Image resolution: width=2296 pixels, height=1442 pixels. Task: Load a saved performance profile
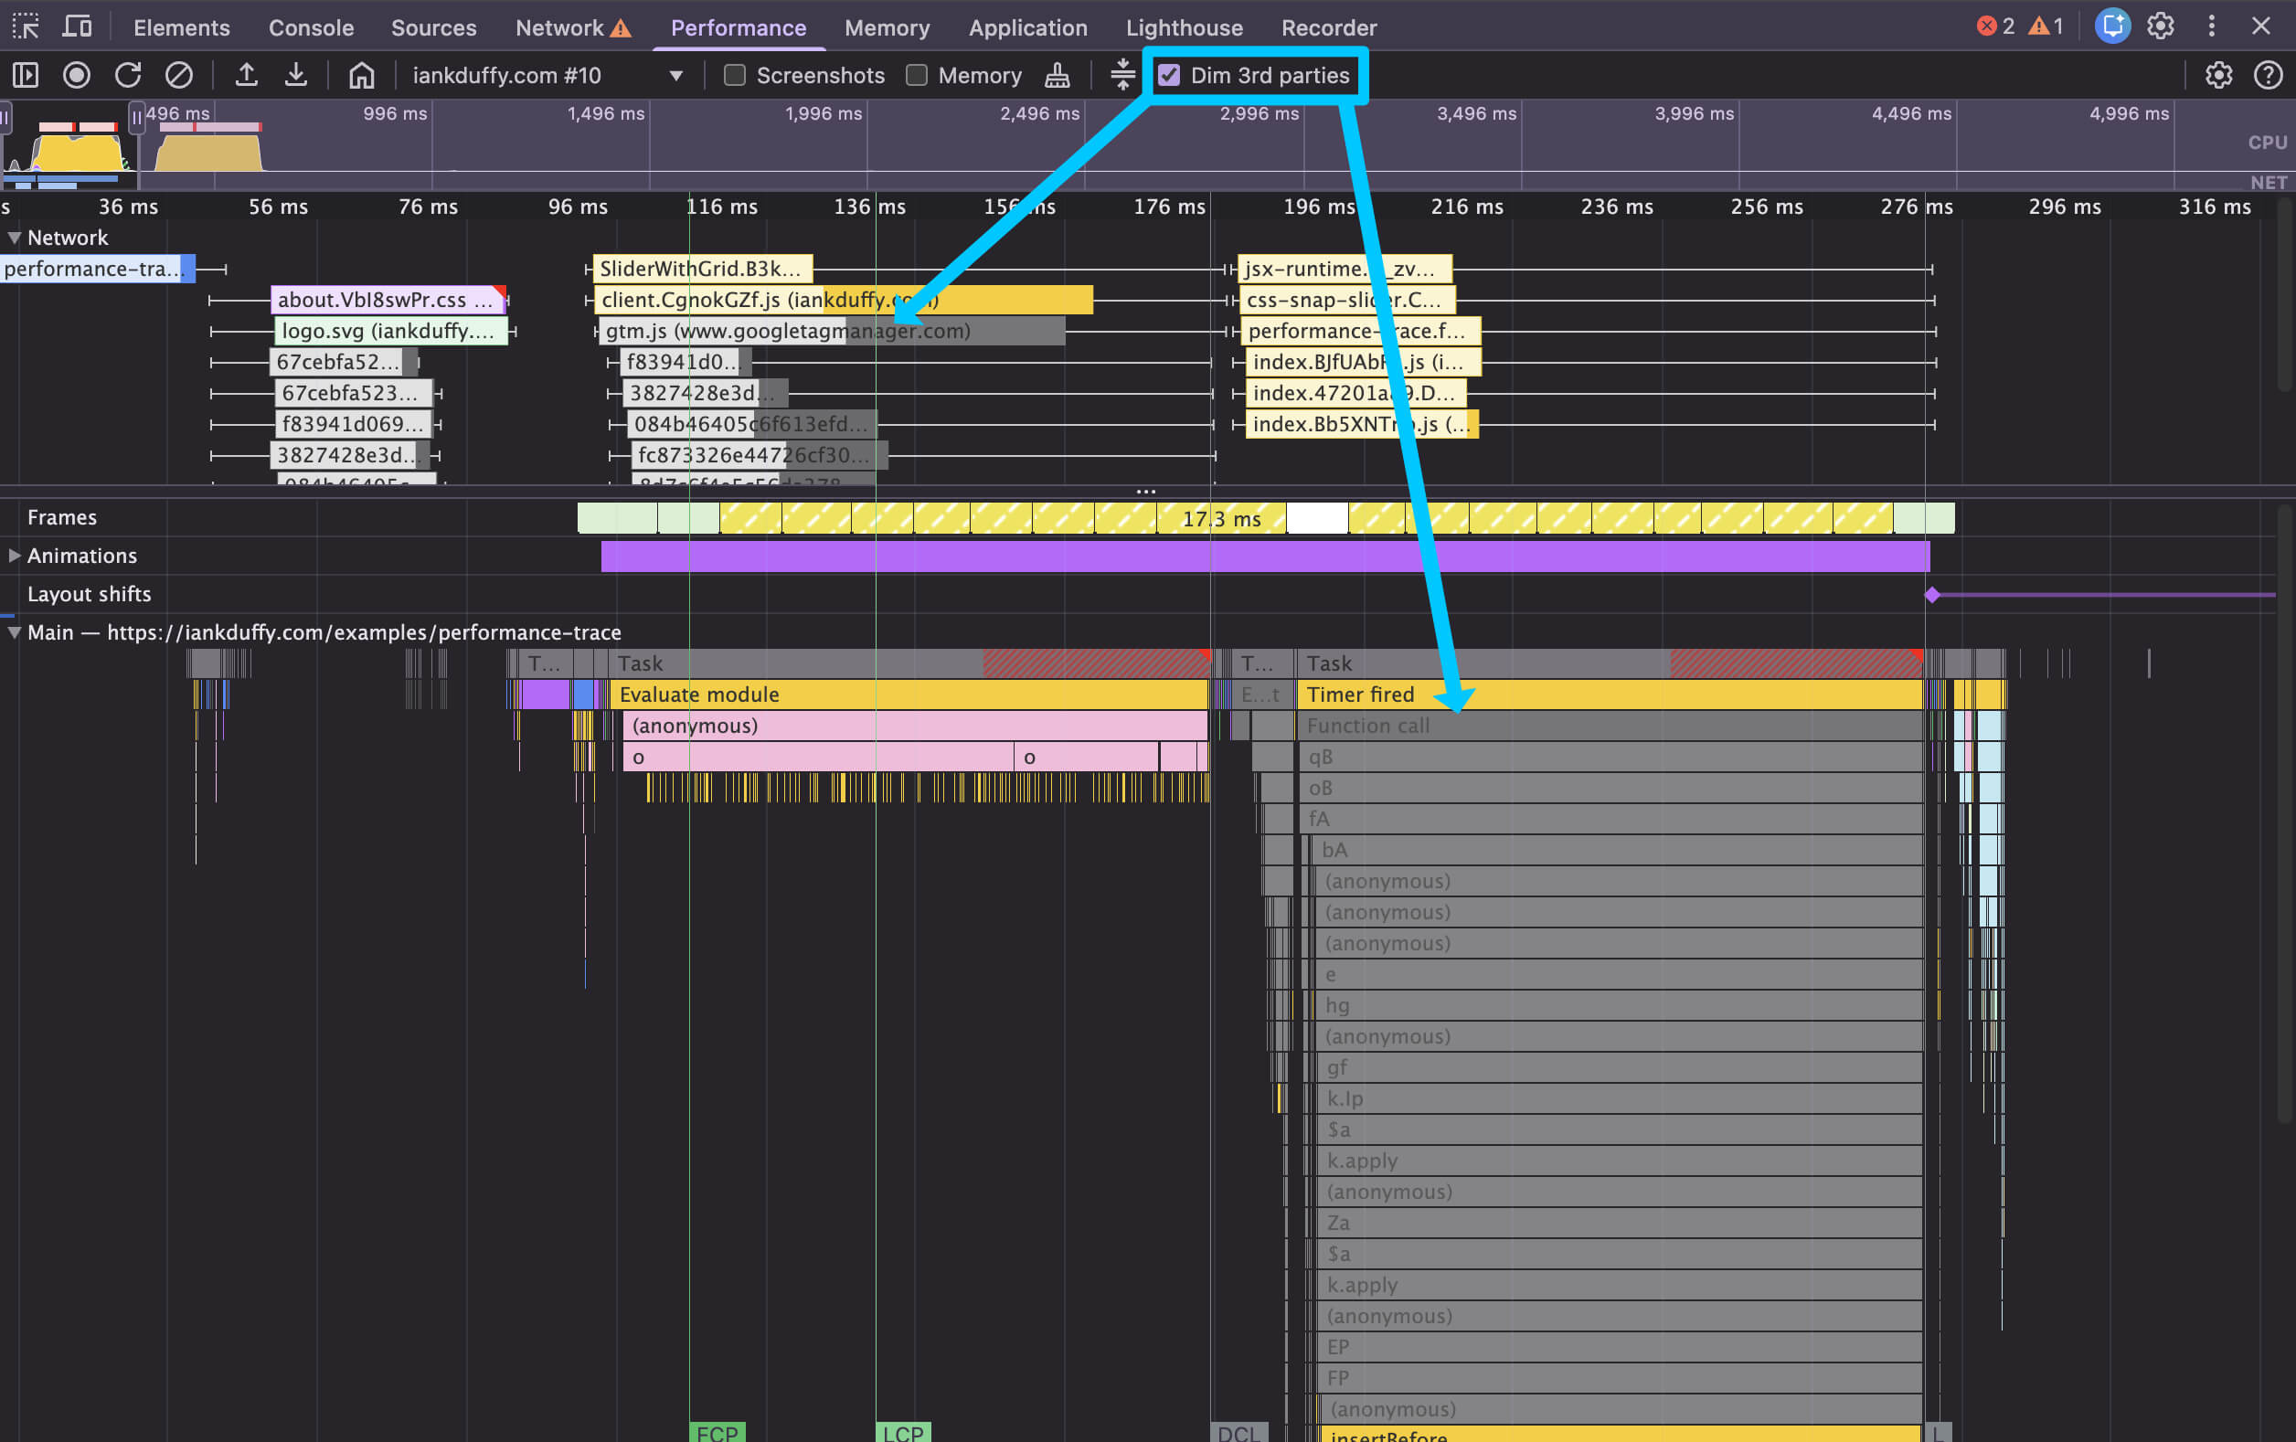click(x=247, y=75)
